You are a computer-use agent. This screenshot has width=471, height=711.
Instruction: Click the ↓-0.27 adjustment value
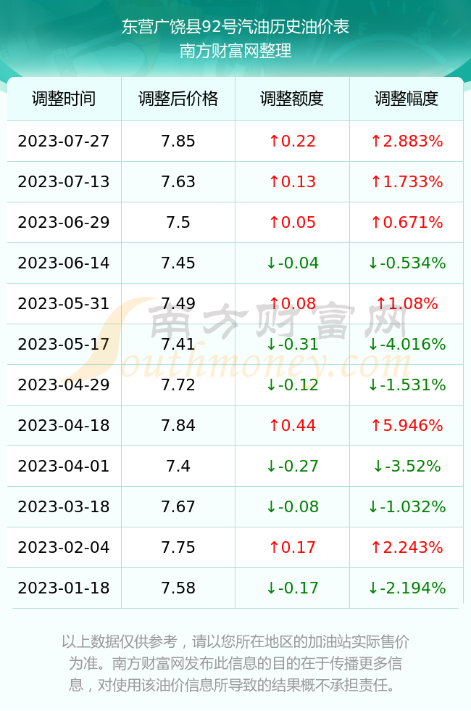(x=292, y=466)
